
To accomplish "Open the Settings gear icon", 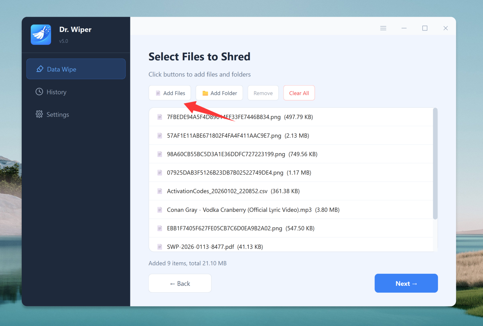I will pos(39,114).
